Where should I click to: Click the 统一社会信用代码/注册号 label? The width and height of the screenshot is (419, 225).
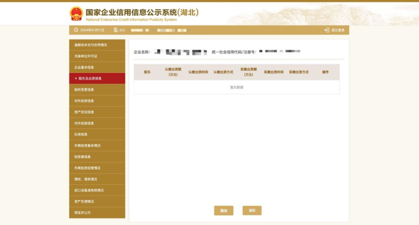tap(234, 52)
